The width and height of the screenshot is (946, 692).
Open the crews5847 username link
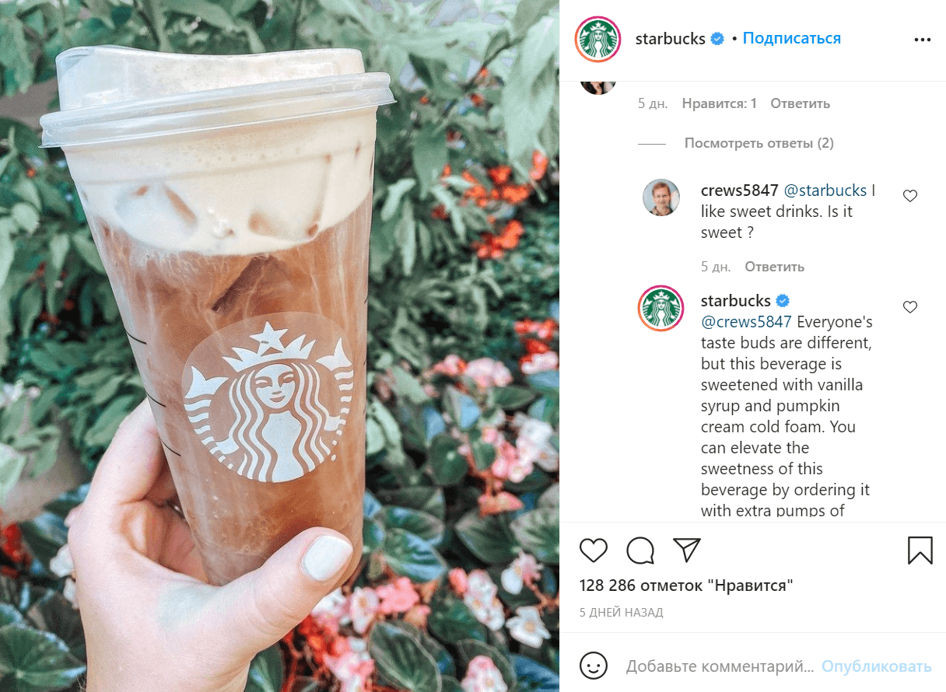click(740, 190)
